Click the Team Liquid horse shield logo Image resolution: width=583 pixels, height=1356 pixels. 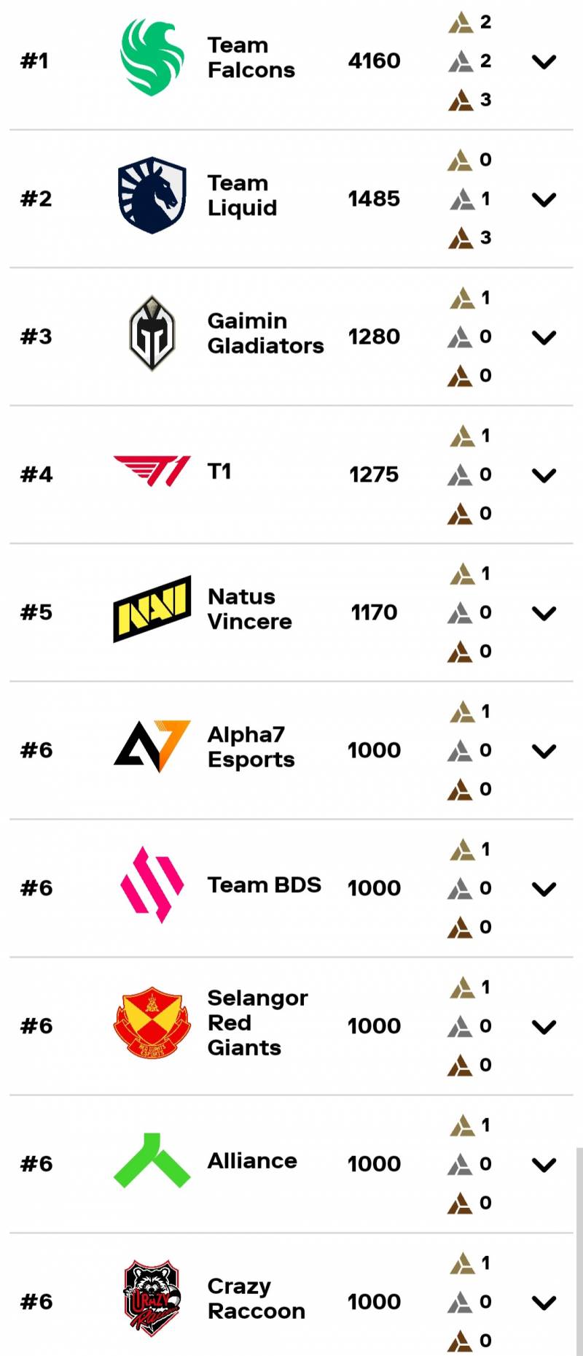click(x=152, y=195)
